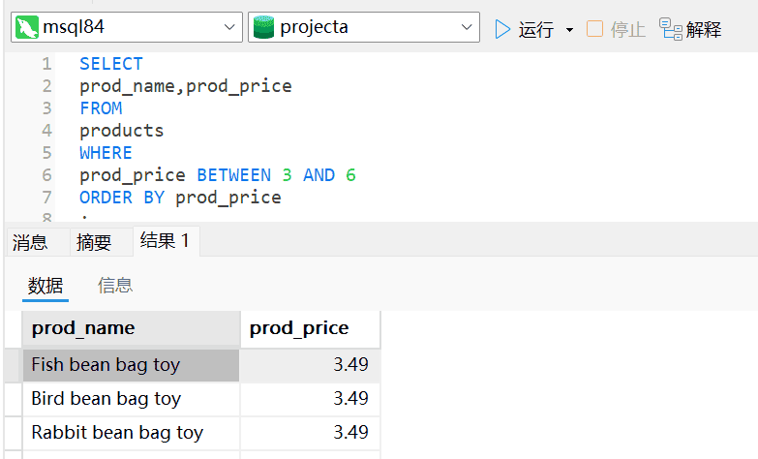Image resolution: width=758 pixels, height=459 pixels.
Task: Open the msql84 connection dropdown
Action: 230,27
